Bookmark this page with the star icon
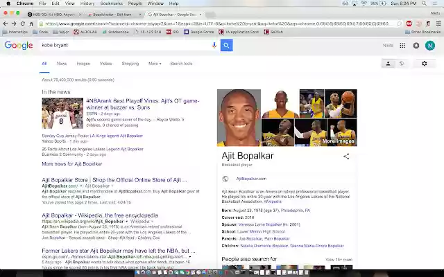Screen dimensions: 444x277 click(399, 24)
